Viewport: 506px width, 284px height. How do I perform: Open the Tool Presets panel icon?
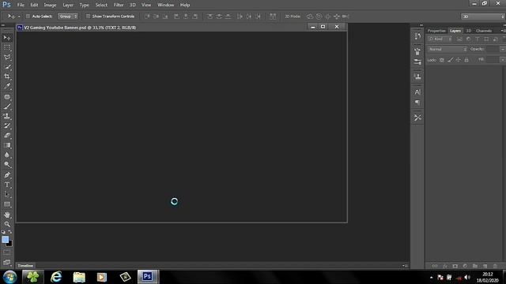click(x=417, y=118)
